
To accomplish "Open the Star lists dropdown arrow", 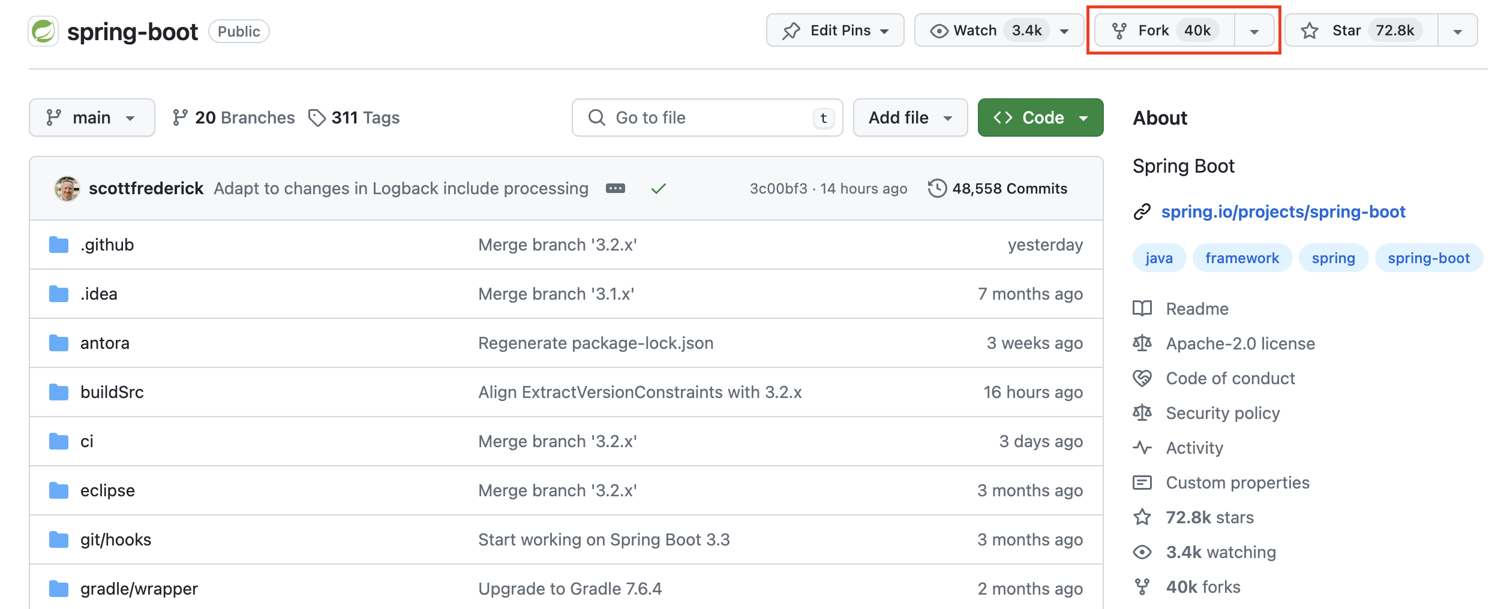I will pyautogui.click(x=1458, y=31).
